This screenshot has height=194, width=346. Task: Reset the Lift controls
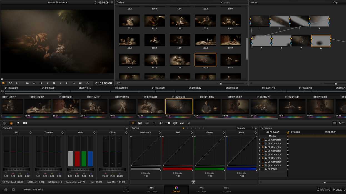(x=31, y=132)
